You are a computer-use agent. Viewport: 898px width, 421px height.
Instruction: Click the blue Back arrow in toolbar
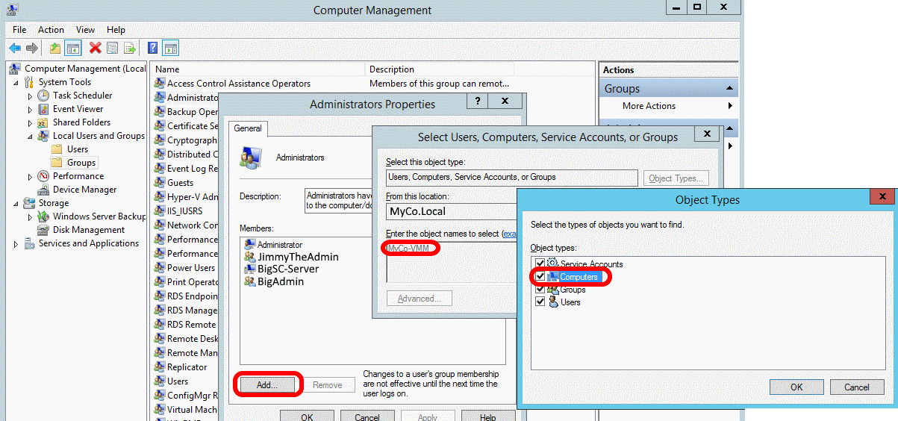coord(15,49)
